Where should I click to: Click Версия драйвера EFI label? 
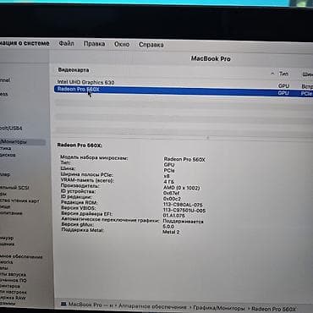[x=86, y=214]
